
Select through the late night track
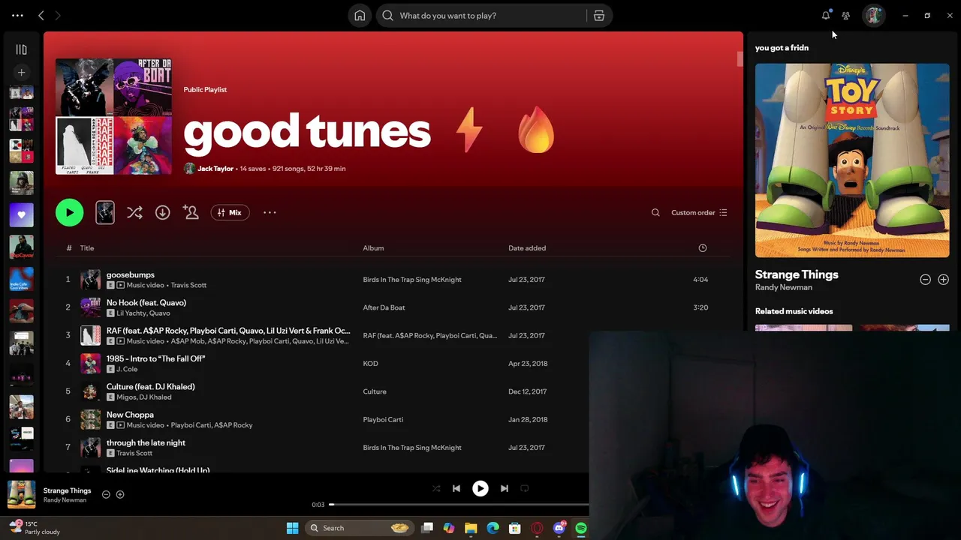pyautogui.click(x=146, y=442)
